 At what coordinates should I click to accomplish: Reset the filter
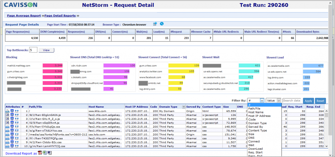click(320, 101)
